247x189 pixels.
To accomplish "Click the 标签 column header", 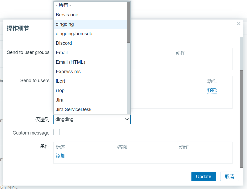I will 61,147.
